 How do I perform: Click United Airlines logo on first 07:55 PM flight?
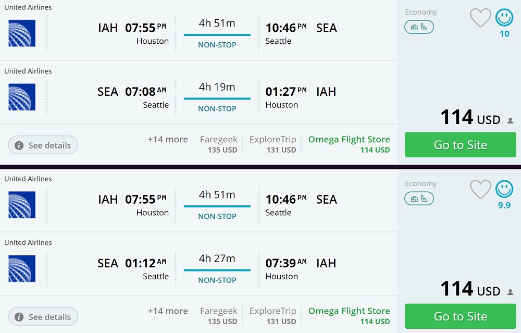(22, 33)
